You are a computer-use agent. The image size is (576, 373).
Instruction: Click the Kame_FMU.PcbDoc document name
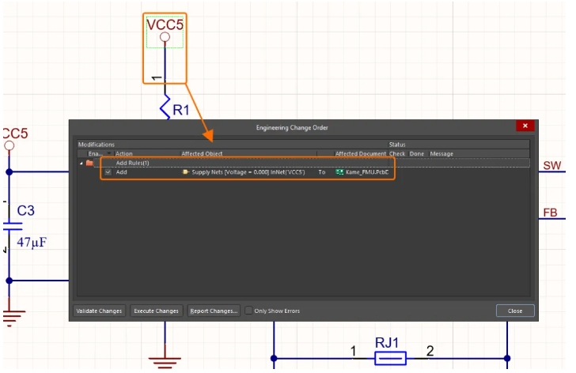pyautogui.click(x=367, y=171)
